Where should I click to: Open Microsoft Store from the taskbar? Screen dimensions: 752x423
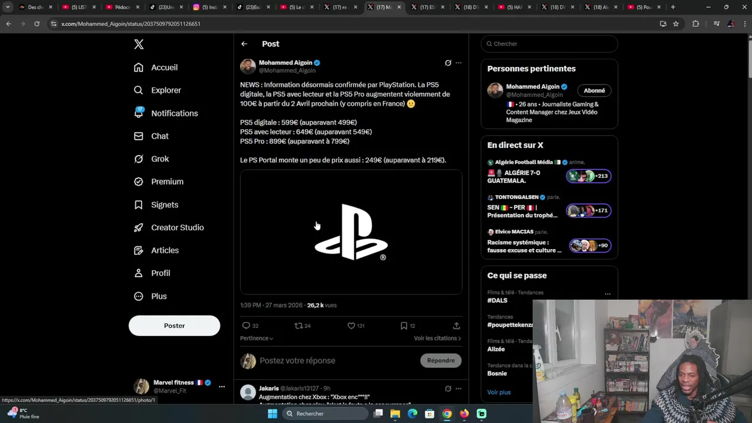[429, 414]
